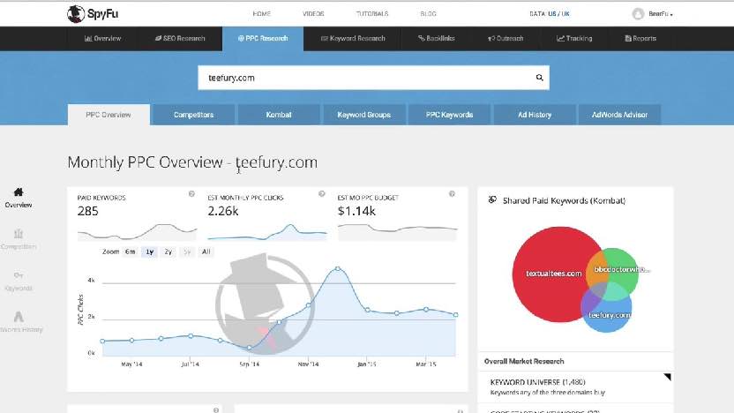Click the Est Mo PPC Budget $1.14k sparkline
Screen dimensions: 734x413
397,231
